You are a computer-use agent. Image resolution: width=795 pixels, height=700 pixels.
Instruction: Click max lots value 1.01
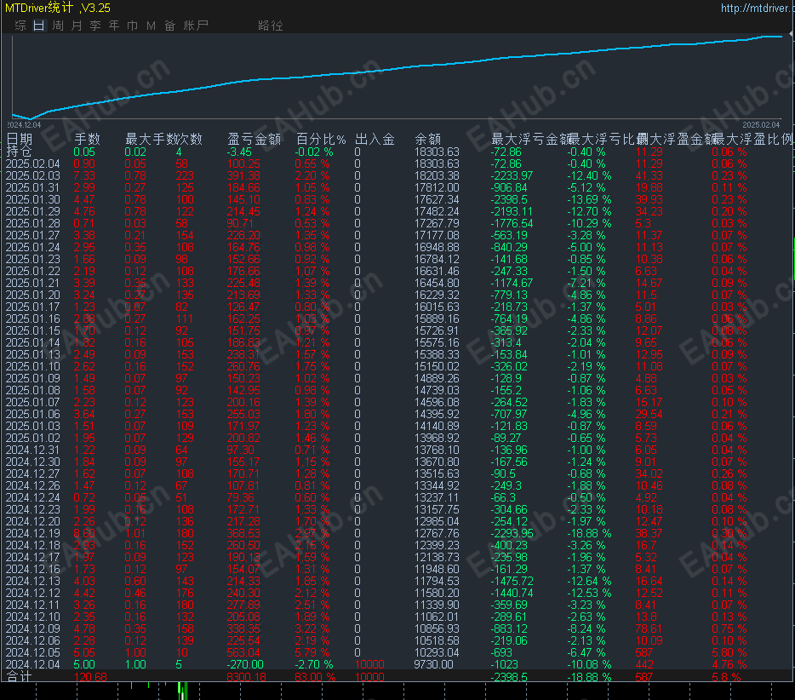(134, 533)
